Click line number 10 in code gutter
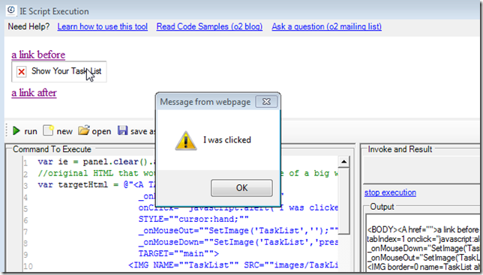This screenshot has height=275, width=483. point(28,266)
